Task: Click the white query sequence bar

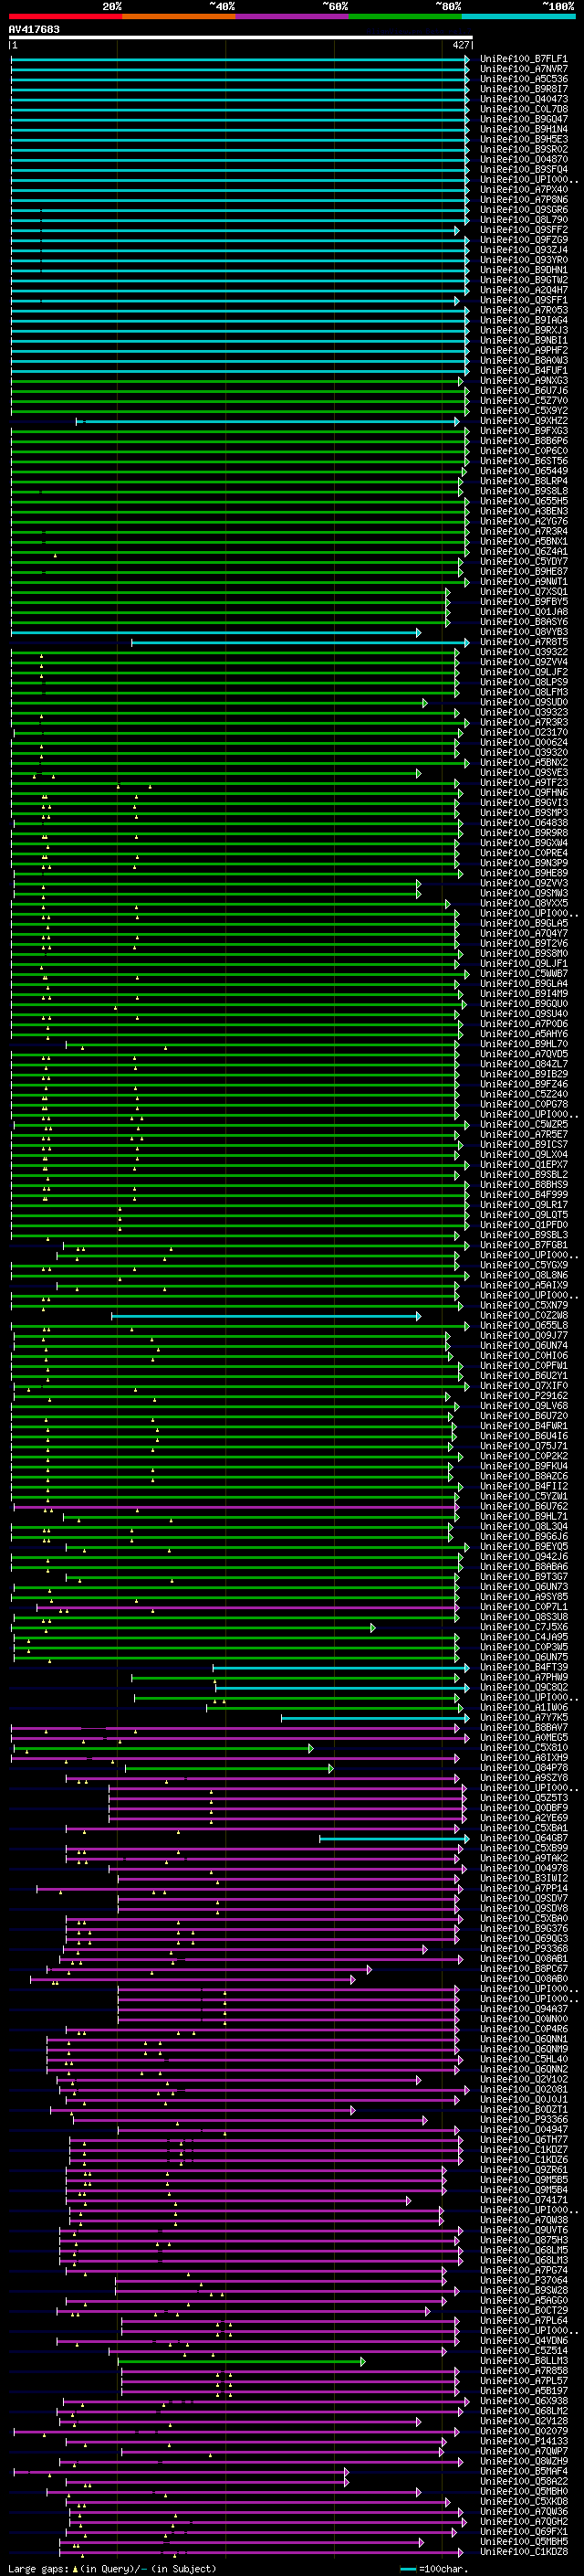Action: click(x=241, y=38)
